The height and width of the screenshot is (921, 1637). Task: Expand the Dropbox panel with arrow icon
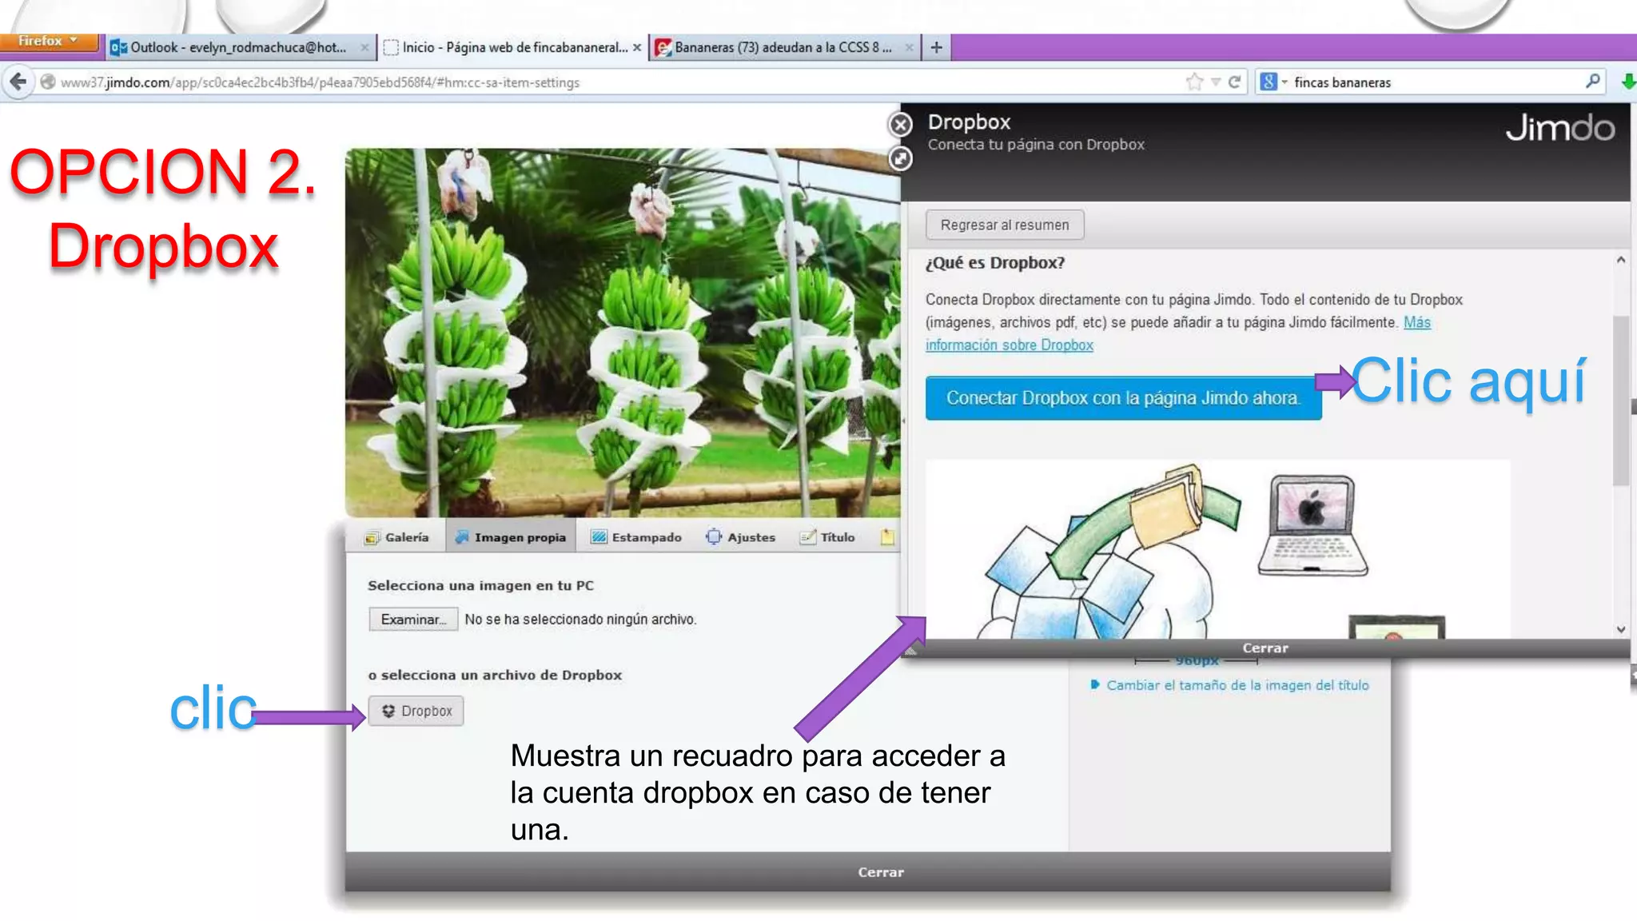click(x=901, y=159)
